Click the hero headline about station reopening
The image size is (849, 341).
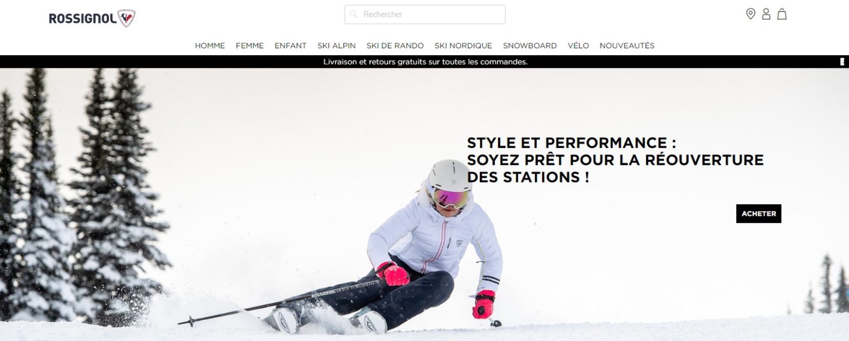(x=615, y=160)
